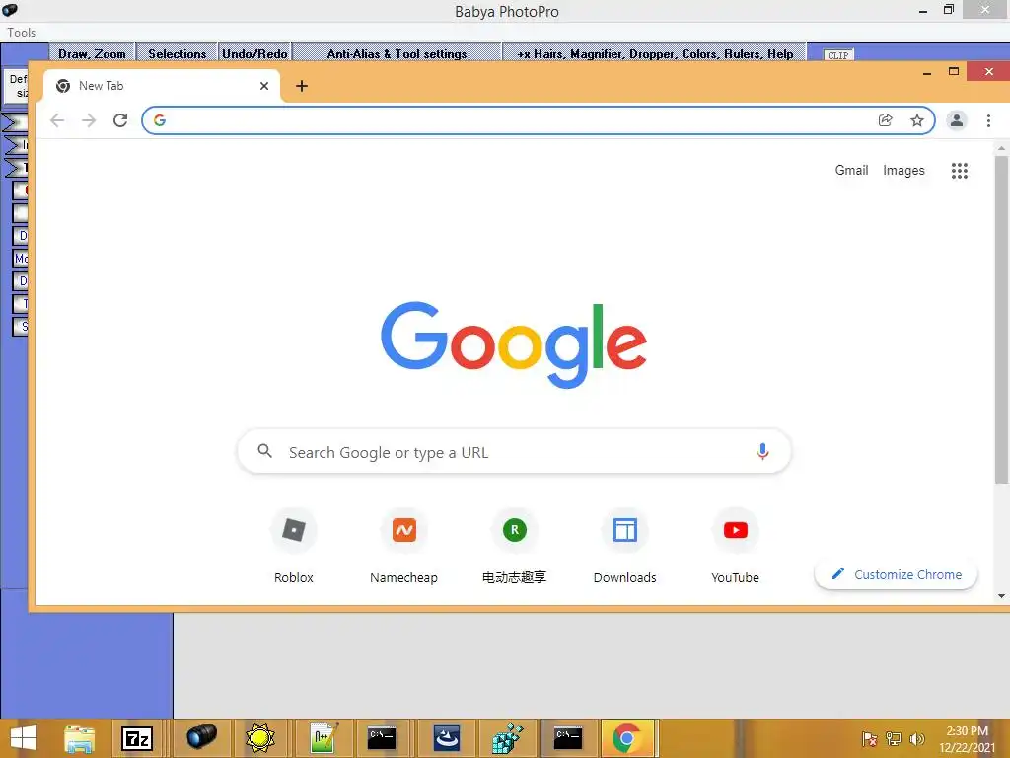Open the 电动志趣享 shortcut tile
1010x758 pixels.
[x=514, y=546]
